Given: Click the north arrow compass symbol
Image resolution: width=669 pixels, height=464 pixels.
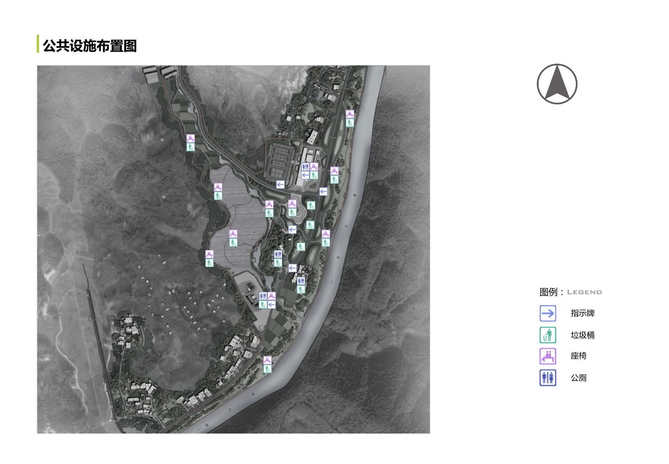Looking at the screenshot, I should click(x=557, y=84).
